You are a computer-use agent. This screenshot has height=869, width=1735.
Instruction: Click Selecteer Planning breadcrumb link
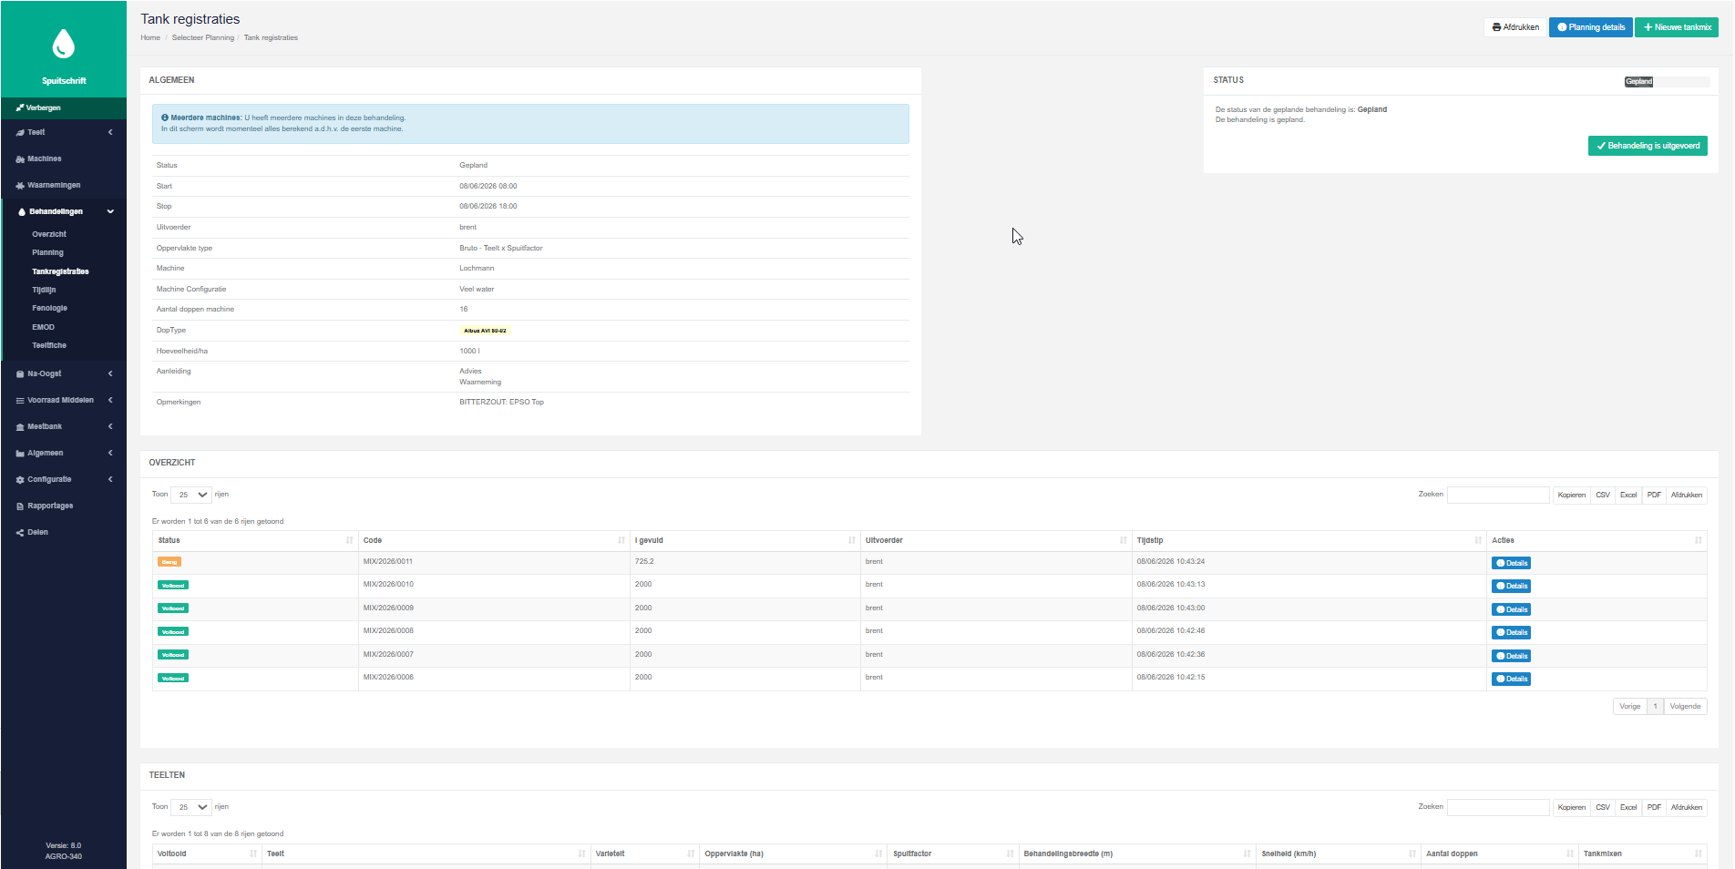click(x=203, y=38)
